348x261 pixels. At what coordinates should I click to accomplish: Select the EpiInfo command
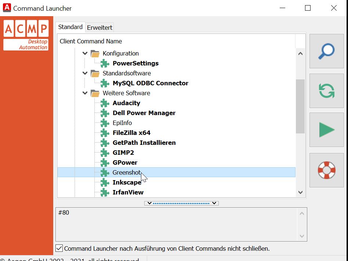pos(122,123)
